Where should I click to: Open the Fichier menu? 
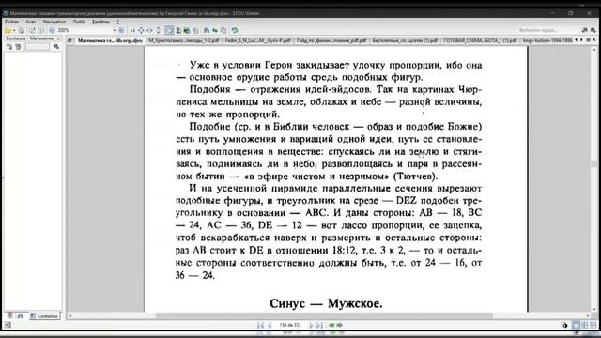tap(12, 22)
